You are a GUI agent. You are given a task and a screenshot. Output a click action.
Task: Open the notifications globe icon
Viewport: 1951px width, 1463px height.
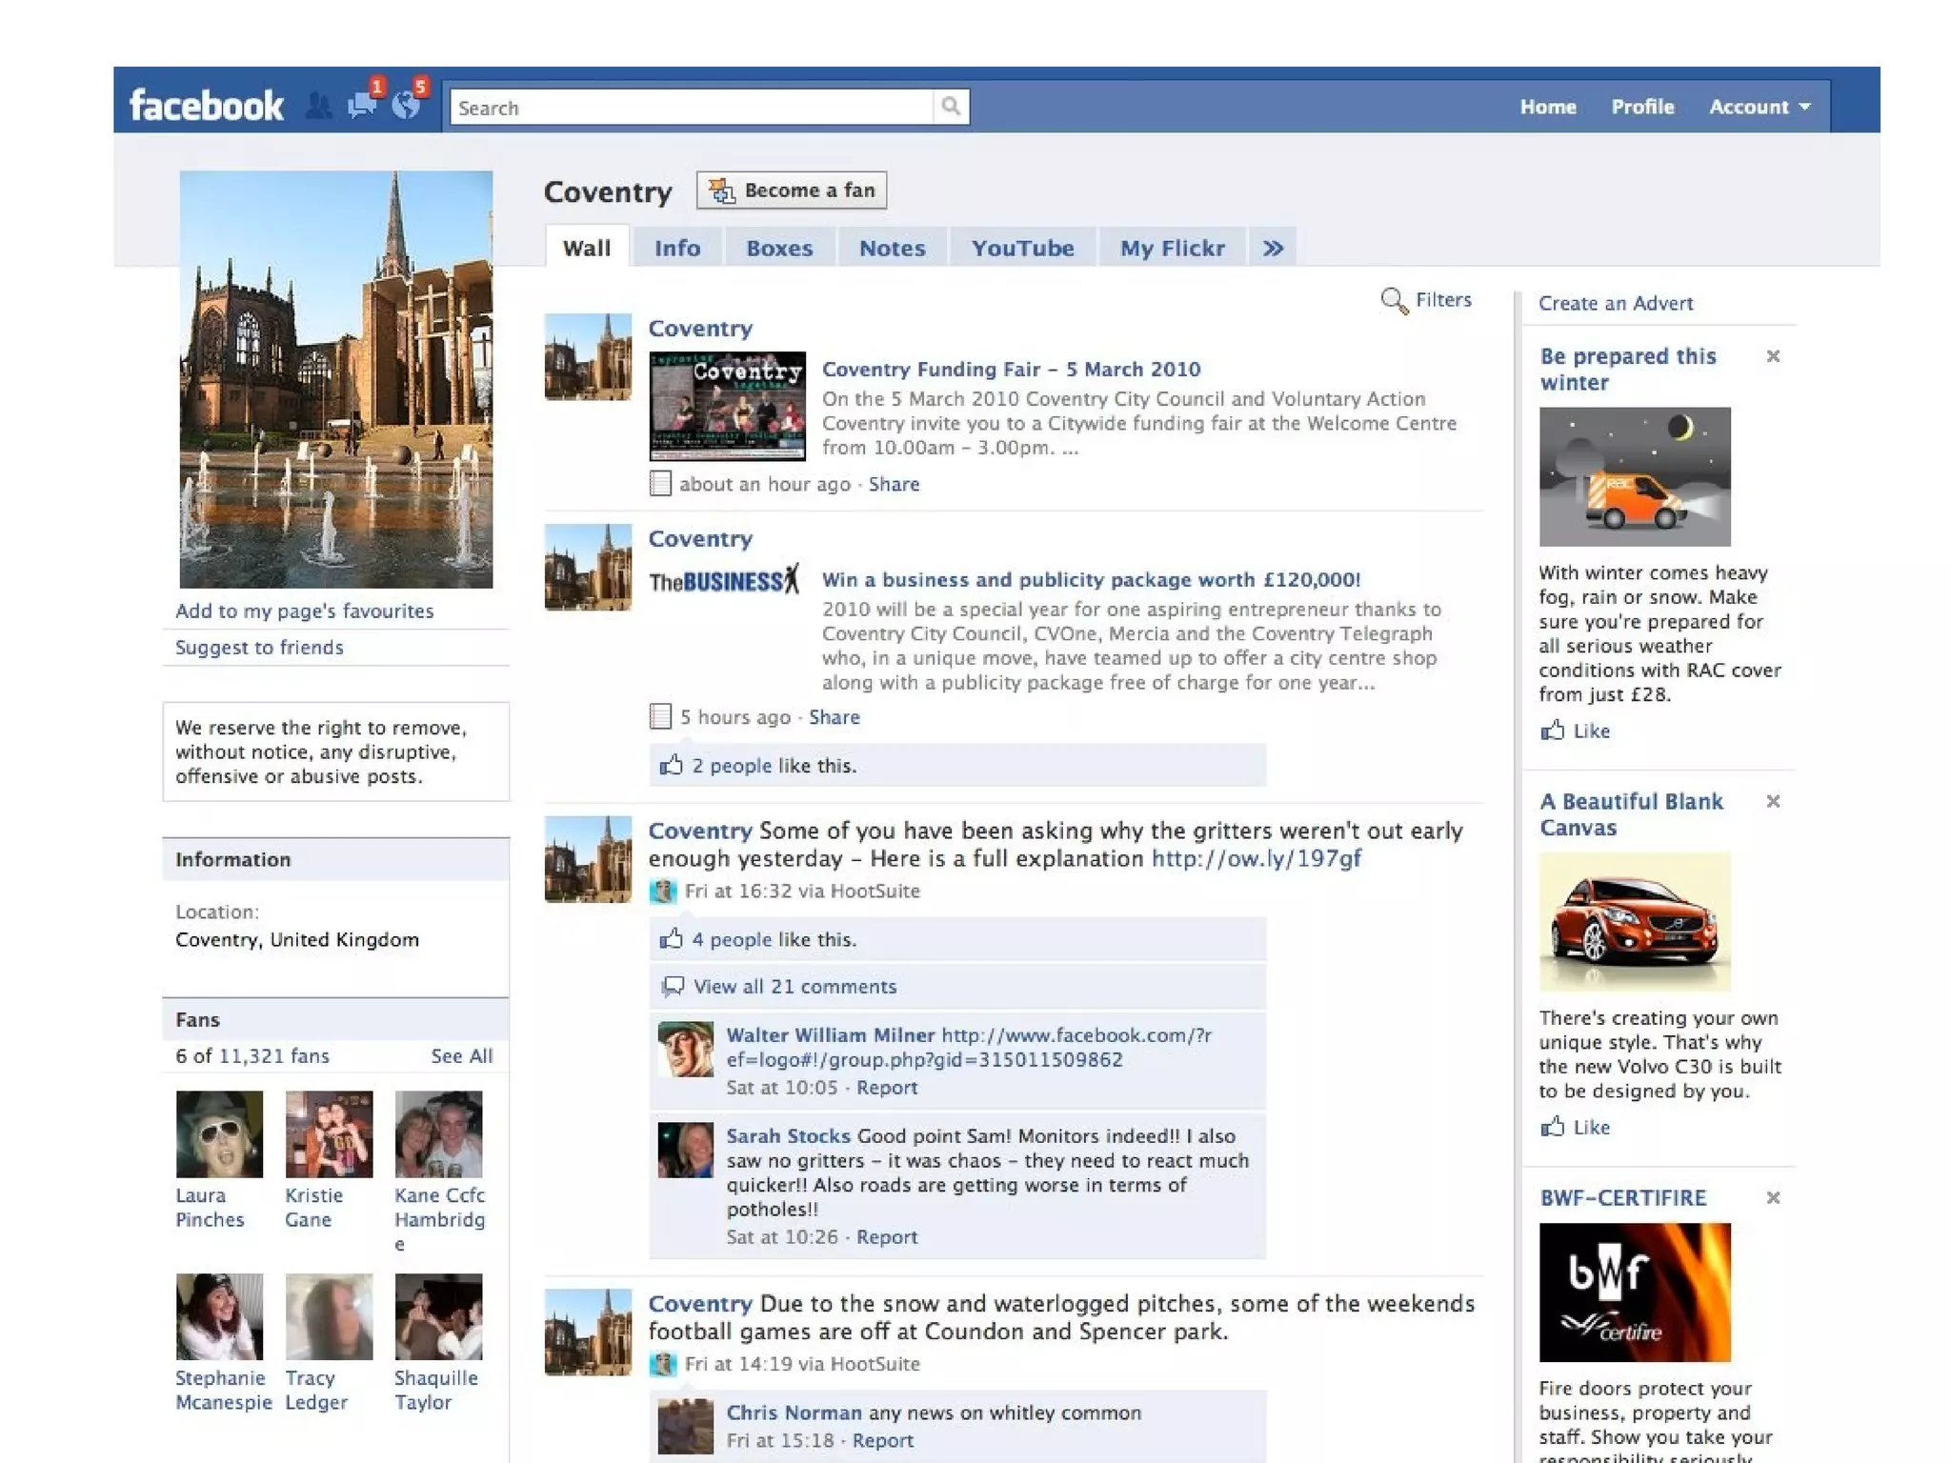(x=407, y=105)
